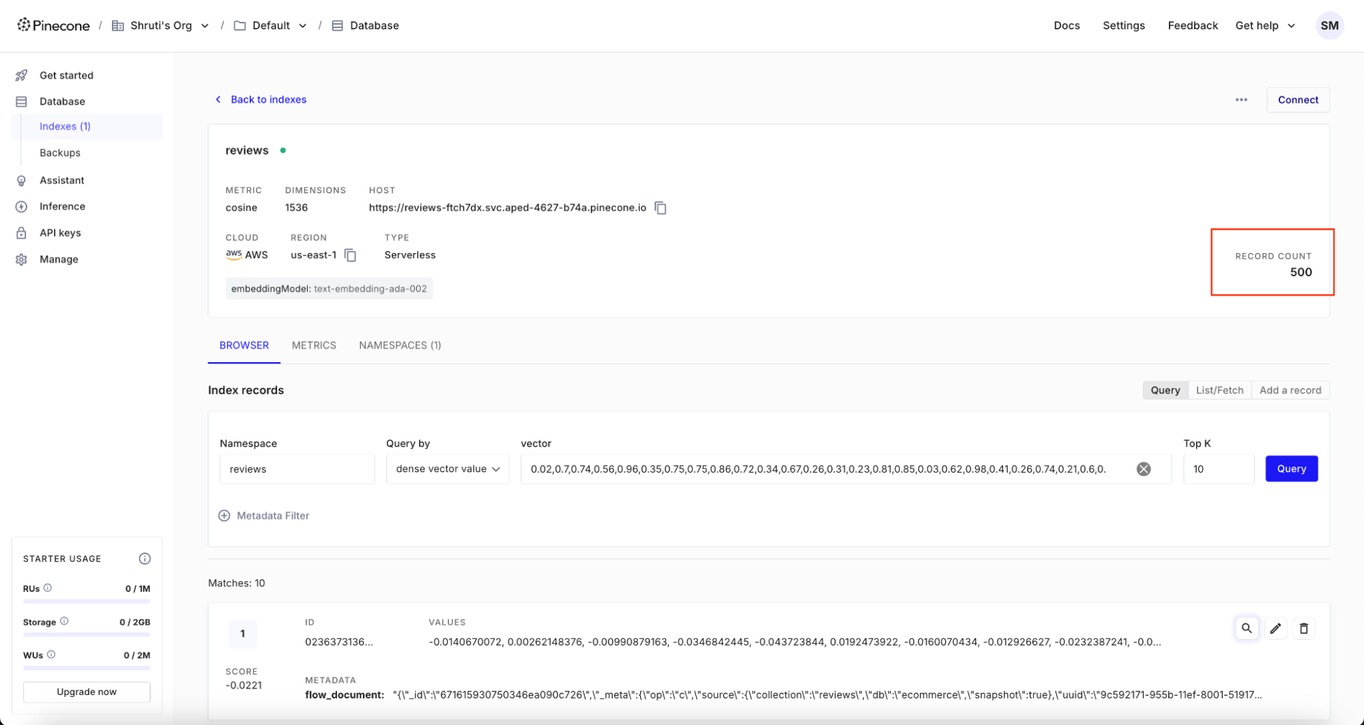Click the Namespace input field

tap(297, 469)
